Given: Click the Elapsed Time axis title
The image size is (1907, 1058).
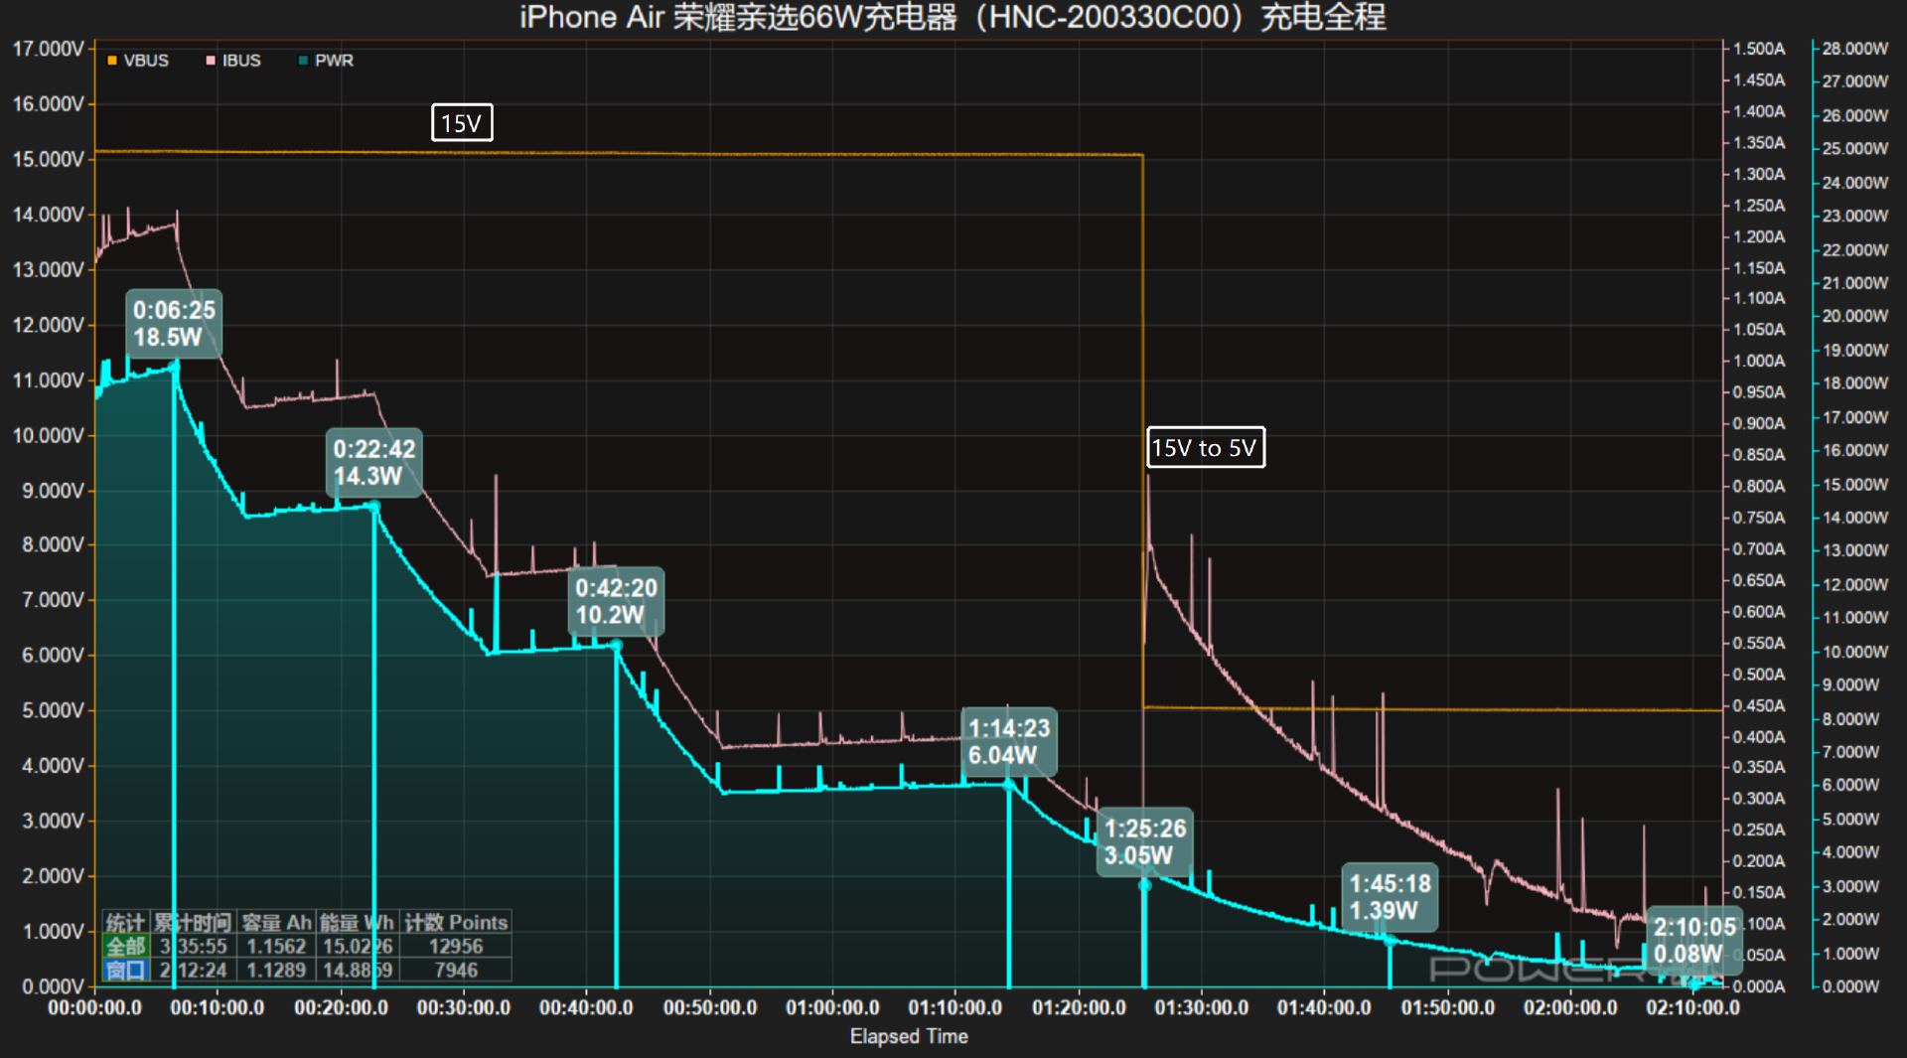Looking at the screenshot, I should pos(908,1036).
